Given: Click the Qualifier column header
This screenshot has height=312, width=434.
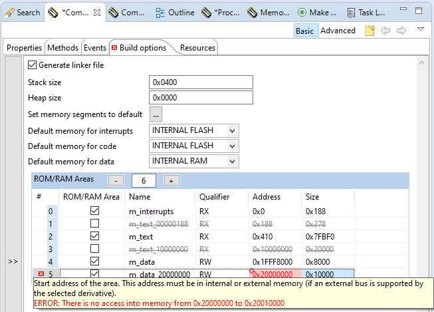Looking at the screenshot, I should (222, 197).
